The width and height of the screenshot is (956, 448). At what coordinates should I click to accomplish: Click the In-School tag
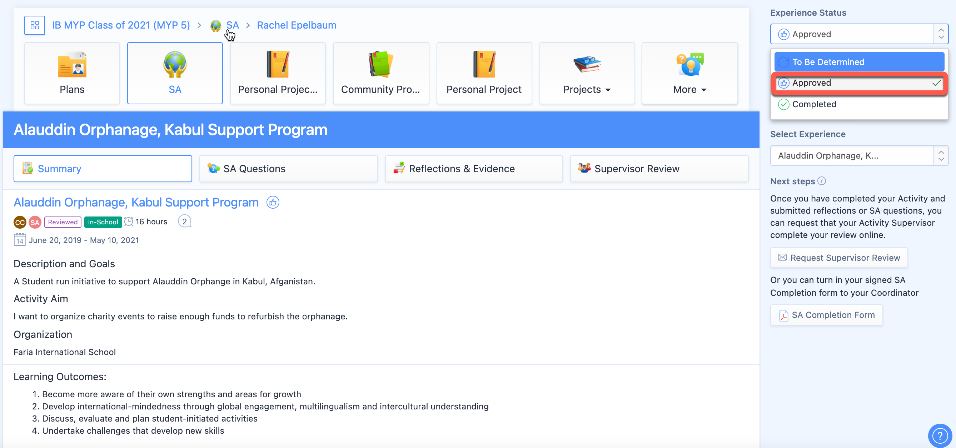tap(103, 222)
